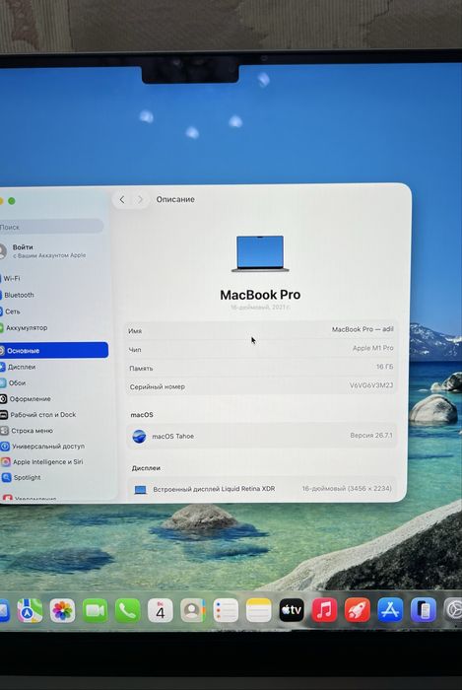Select the highlighted Основные item
This screenshot has width=462, height=690.
point(53,350)
